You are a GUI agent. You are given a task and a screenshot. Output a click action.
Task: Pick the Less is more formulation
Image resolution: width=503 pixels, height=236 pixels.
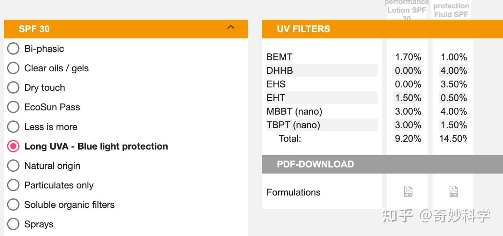[x=13, y=127]
